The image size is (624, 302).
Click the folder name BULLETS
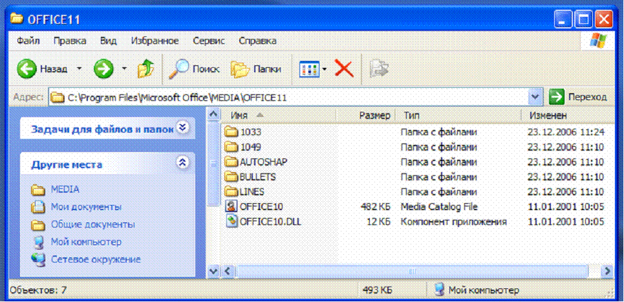pyautogui.click(x=257, y=177)
